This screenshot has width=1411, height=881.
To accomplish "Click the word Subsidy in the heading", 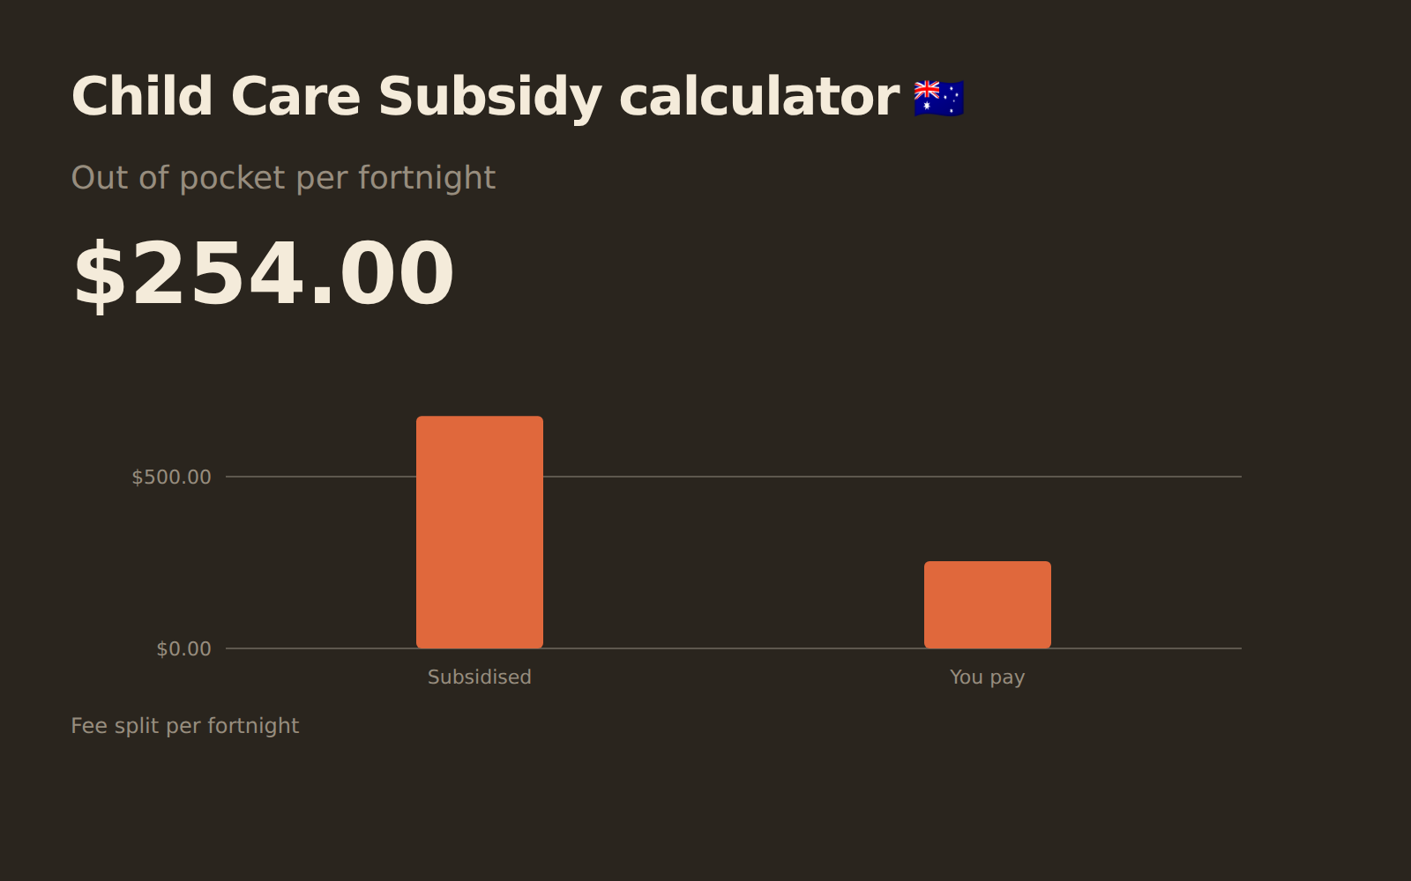I will [490, 97].
